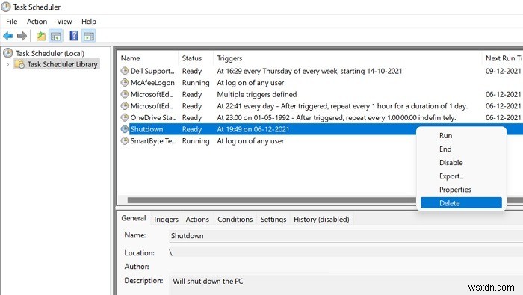Switch to the Triggers tab

coord(166,220)
